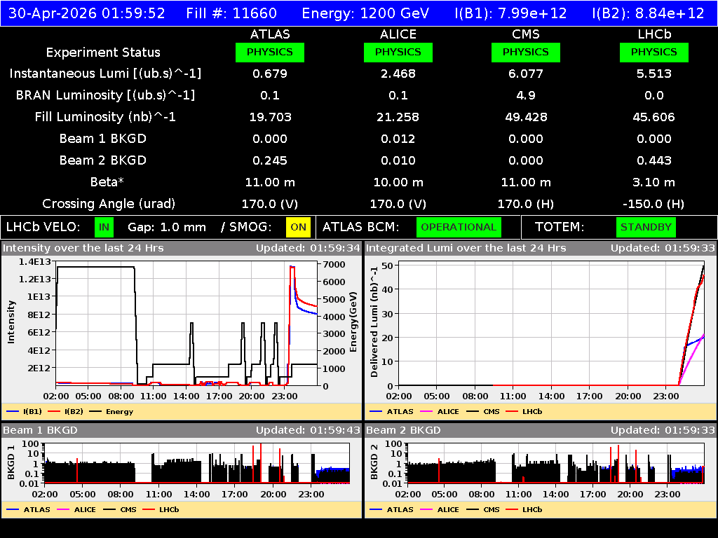Click the Integrated Lumi chart plot area
This screenshot has width=718, height=538.
(x=551, y=324)
